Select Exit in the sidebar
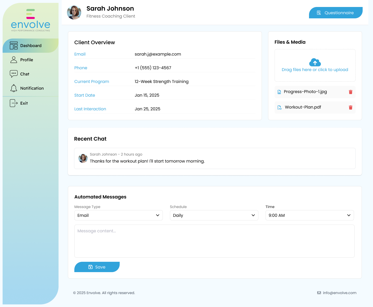373x307 pixels. tap(31, 103)
